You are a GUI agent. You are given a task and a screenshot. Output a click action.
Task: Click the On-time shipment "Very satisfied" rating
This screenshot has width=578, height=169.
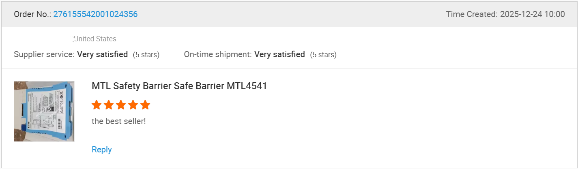coord(279,54)
